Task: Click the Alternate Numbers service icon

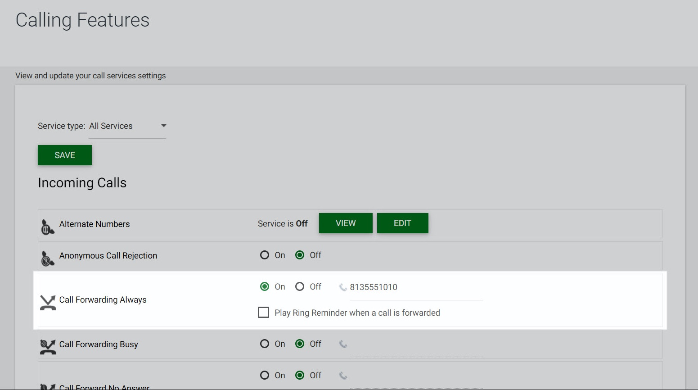Action: [48, 227]
